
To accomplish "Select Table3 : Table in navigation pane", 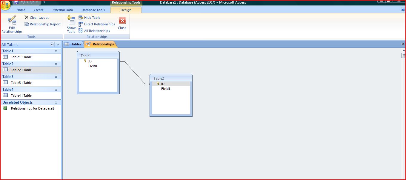I will click(30, 83).
